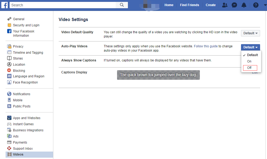Choose On in auto-play menu
The image size is (267, 159).
(251, 61)
